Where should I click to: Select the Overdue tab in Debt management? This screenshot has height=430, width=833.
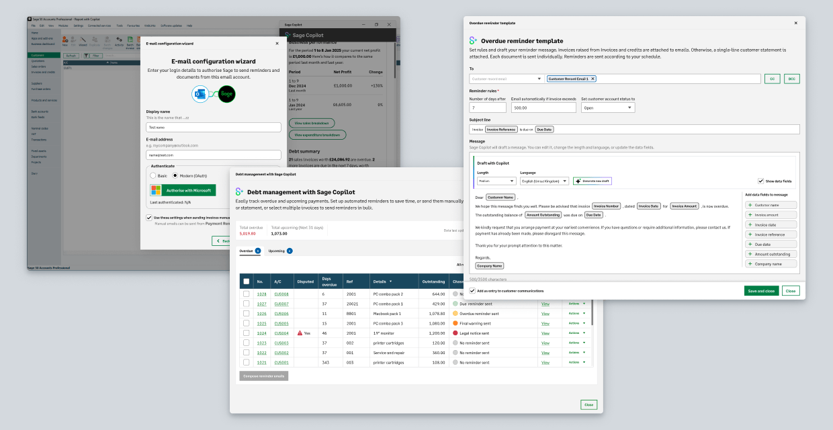tap(249, 251)
